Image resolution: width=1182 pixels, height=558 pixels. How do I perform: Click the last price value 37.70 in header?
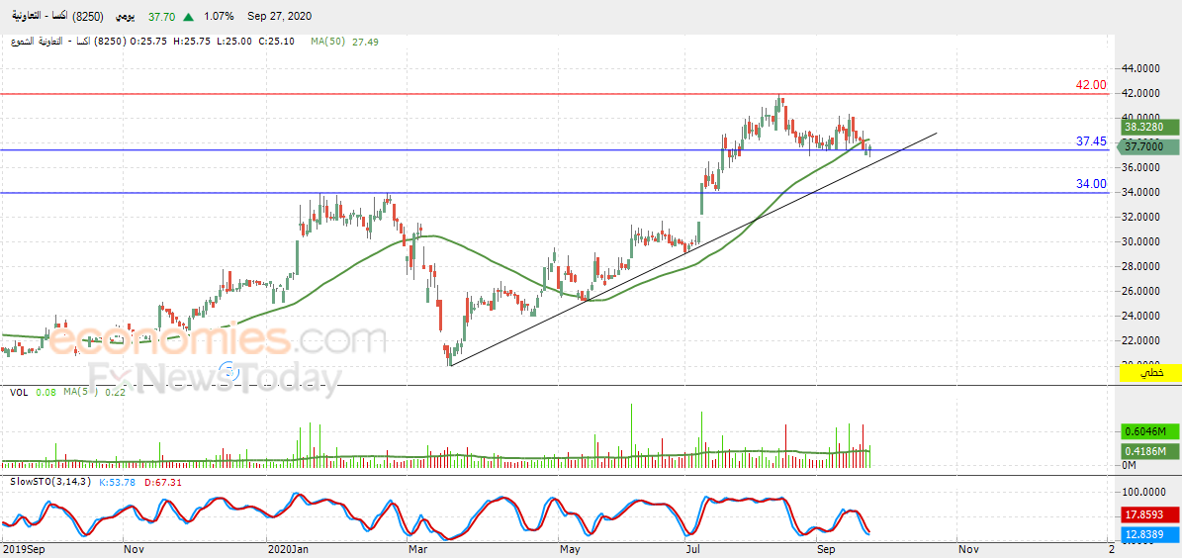tap(159, 16)
